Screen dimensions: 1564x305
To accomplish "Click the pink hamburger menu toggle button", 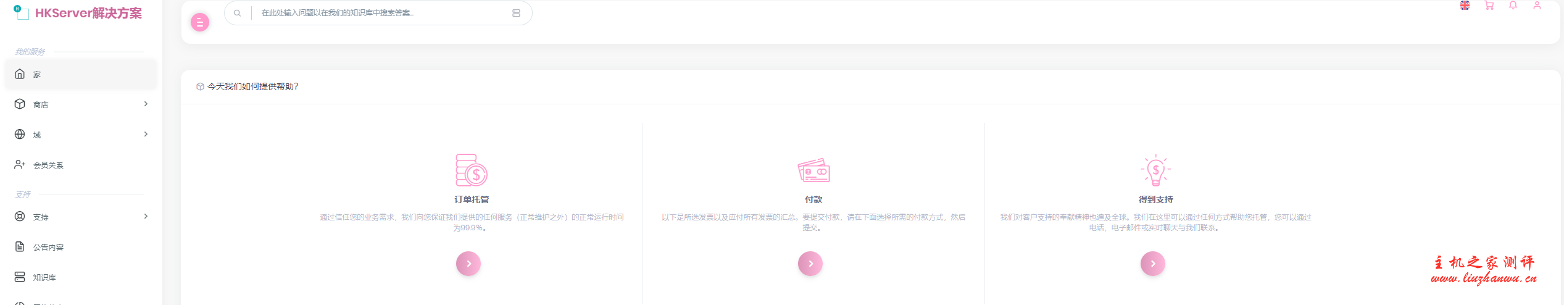I will point(199,22).
